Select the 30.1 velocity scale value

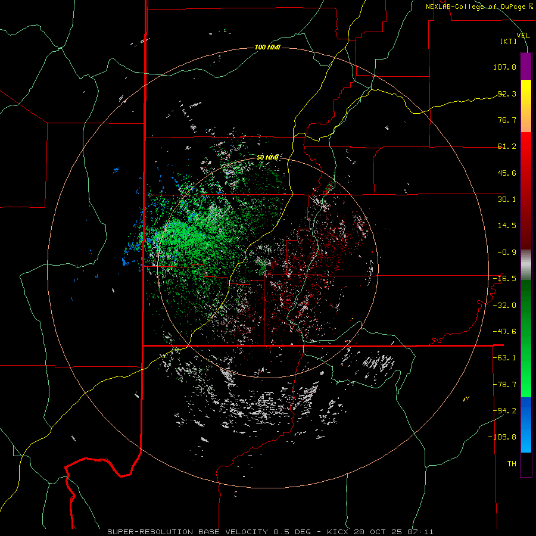pyautogui.click(x=507, y=200)
